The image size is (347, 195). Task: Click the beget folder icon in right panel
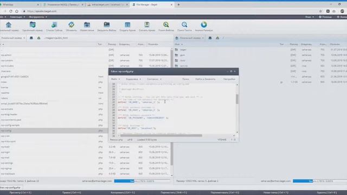176,50
